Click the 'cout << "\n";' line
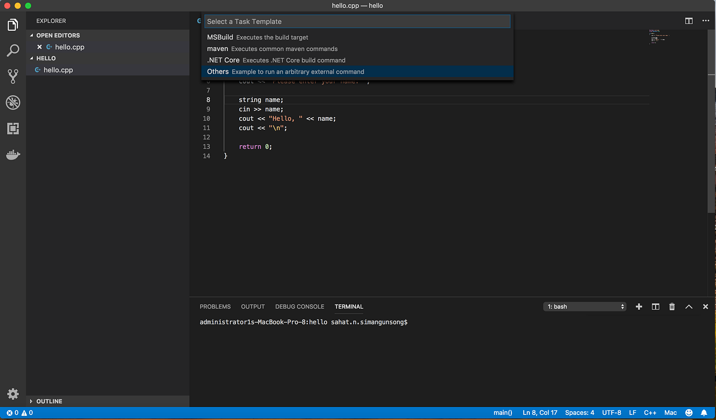The height and width of the screenshot is (420, 716). 263,128
